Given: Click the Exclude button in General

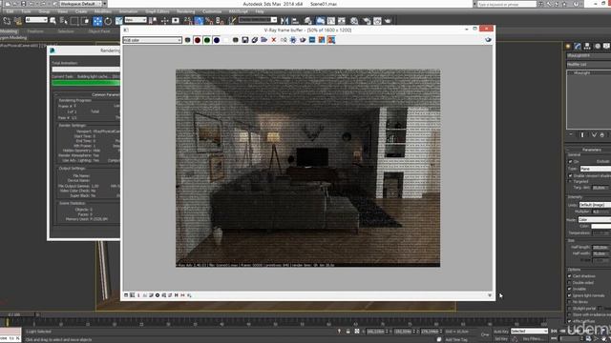Looking at the screenshot, I should tap(602, 161).
